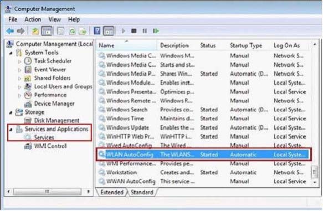Sort by the Log On As header
Screen dimensions: 323x211
point(290,45)
